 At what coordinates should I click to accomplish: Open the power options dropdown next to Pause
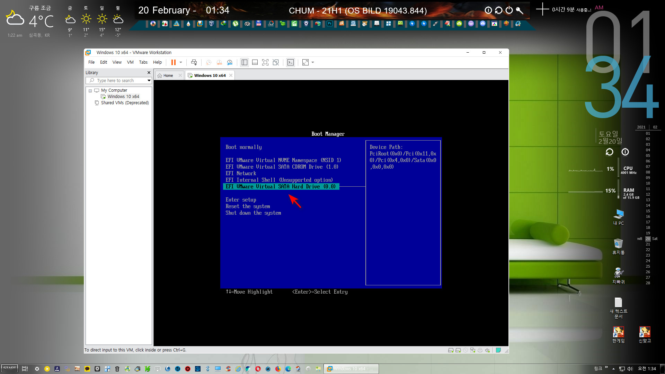point(180,62)
